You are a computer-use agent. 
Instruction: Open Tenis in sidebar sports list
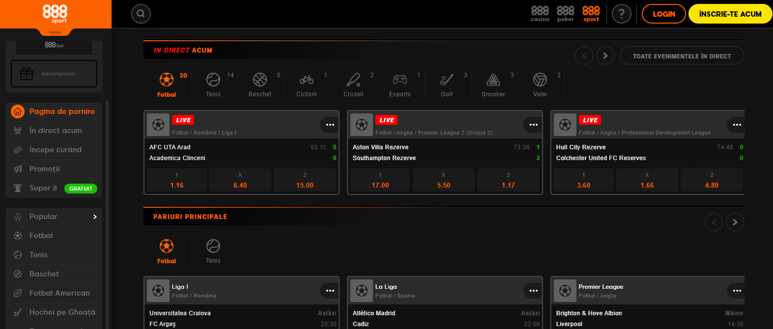point(54,255)
